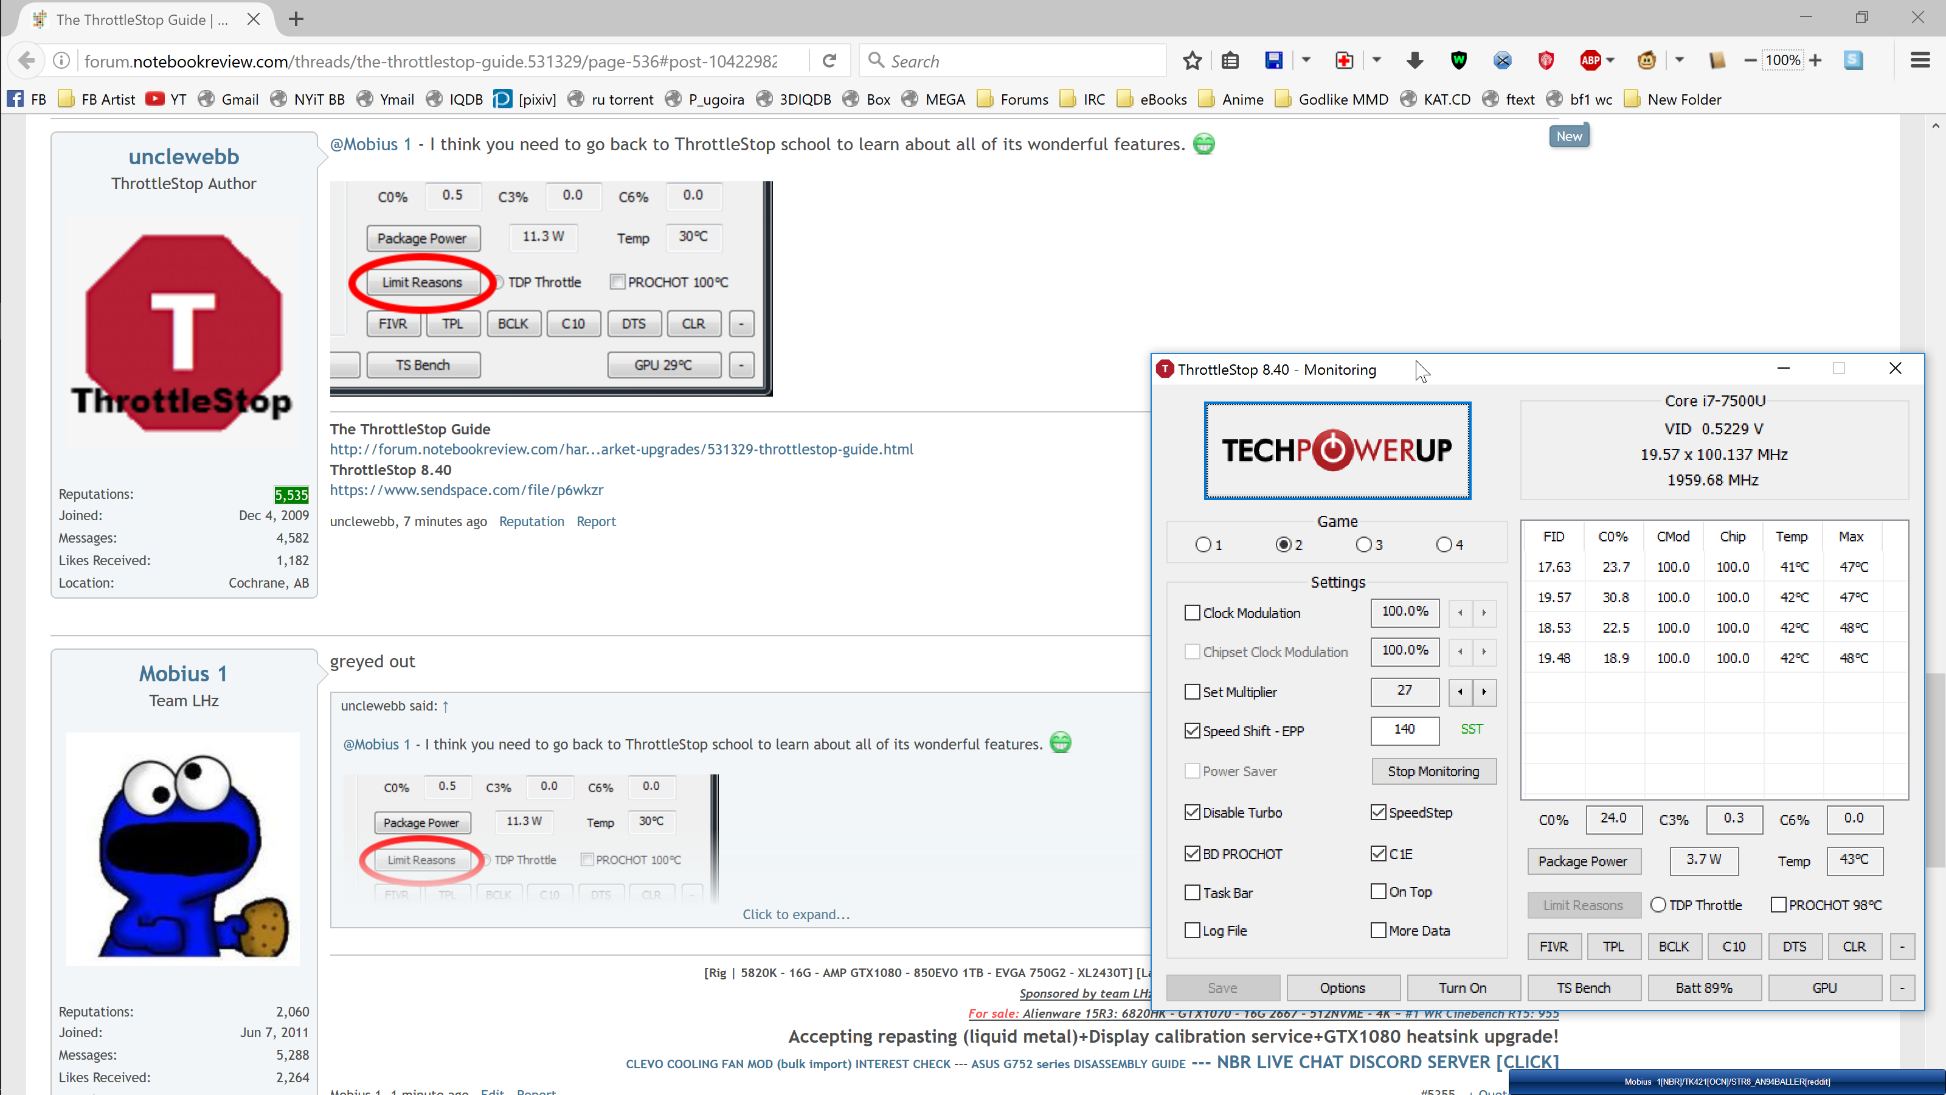Viewport: 1946px width, 1095px height.
Task: Click the TechPowerUp logo banner
Action: pyautogui.click(x=1337, y=450)
